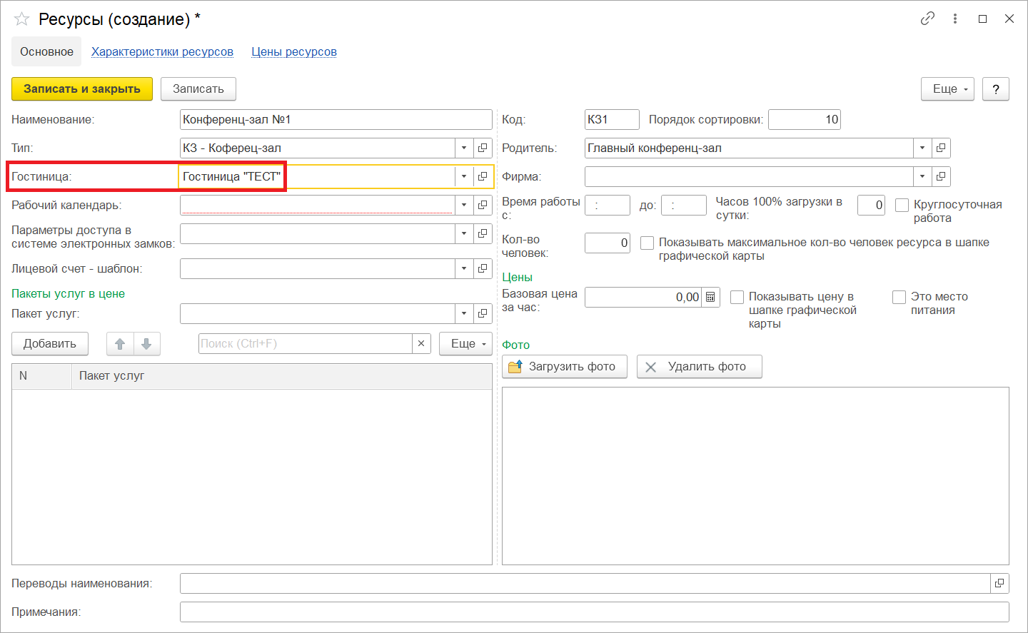
Task: Click the до time field
Action: coord(684,205)
